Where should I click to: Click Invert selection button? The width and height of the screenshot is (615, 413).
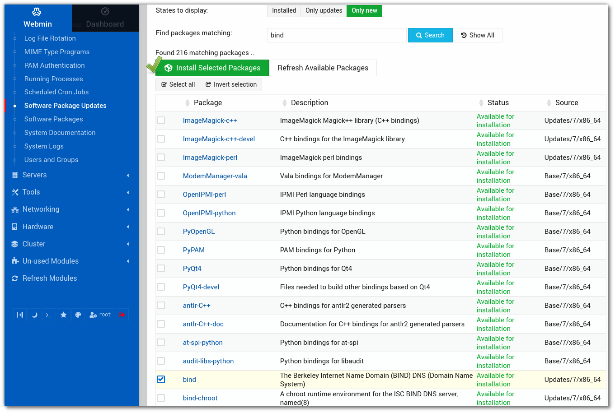pyautogui.click(x=231, y=84)
